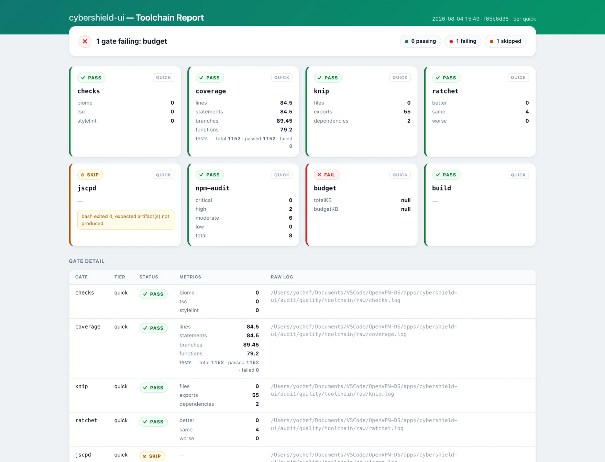The height and width of the screenshot is (462, 605).
Task: Click the checks gate name in table
Action: point(85,293)
